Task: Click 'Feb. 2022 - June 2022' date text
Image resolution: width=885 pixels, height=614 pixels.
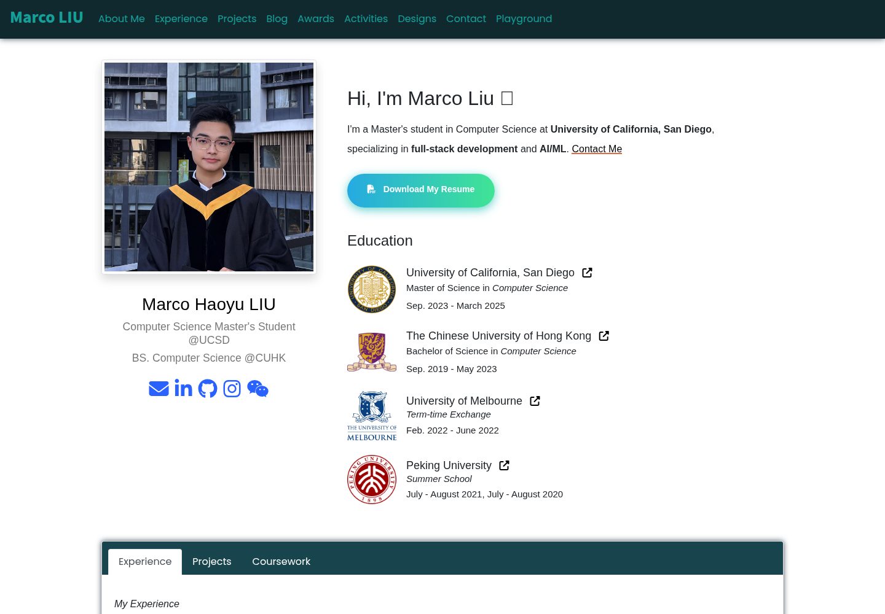Action: [452, 430]
